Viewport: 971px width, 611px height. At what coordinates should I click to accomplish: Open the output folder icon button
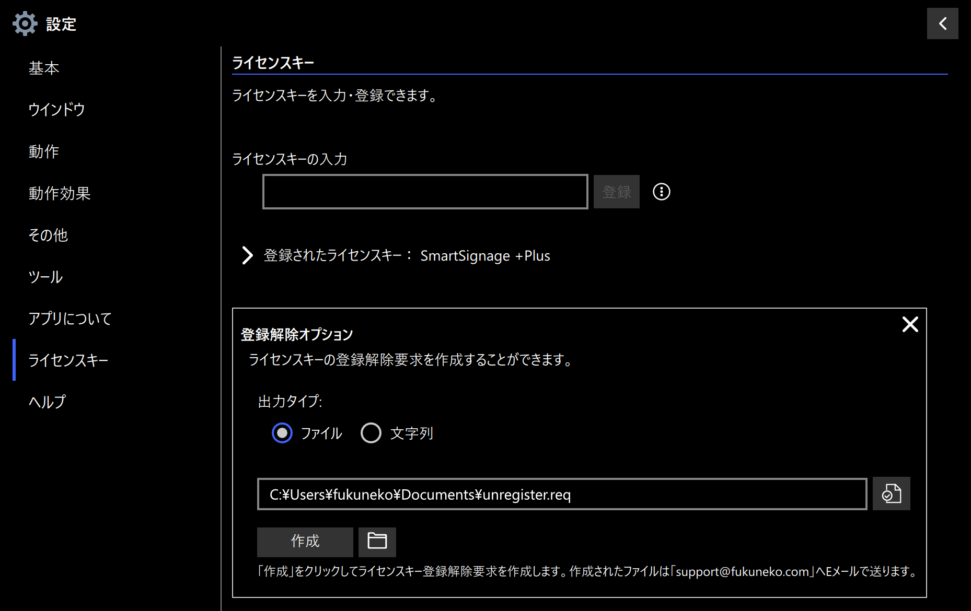point(377,542)
